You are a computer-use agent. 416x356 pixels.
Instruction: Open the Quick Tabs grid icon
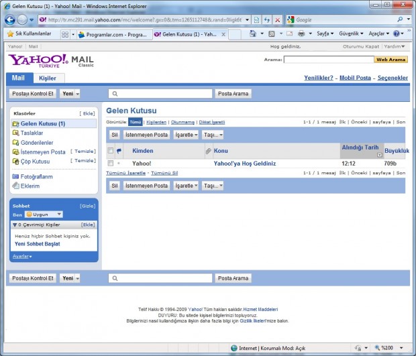(x=64, y=34)
